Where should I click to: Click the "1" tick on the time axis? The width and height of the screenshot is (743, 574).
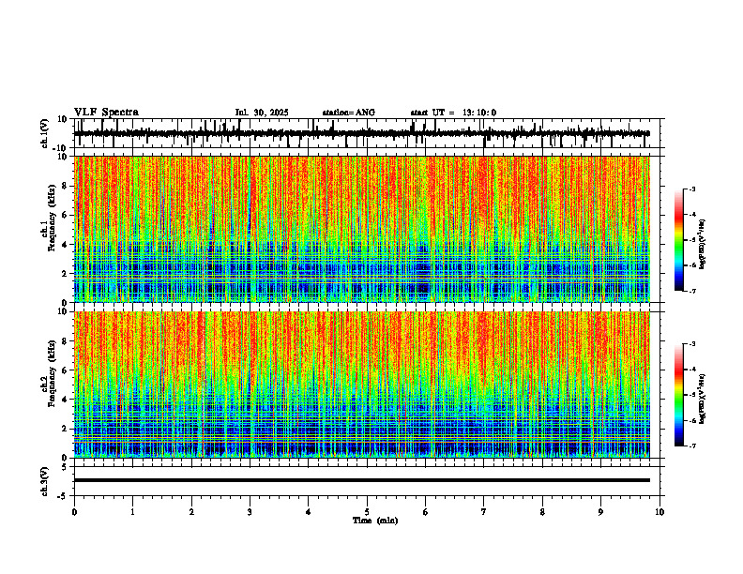132,512
